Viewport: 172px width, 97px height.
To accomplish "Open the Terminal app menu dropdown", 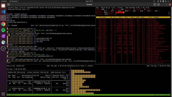I will coord(14,1).
